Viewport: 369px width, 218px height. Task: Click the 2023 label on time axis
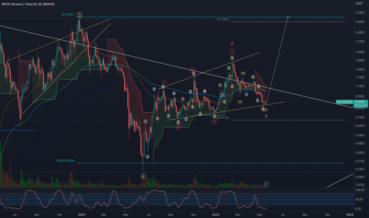click(x=215, y=215)
